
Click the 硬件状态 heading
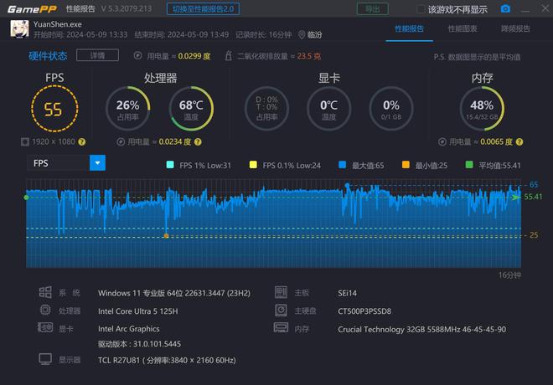pos(48,55)
